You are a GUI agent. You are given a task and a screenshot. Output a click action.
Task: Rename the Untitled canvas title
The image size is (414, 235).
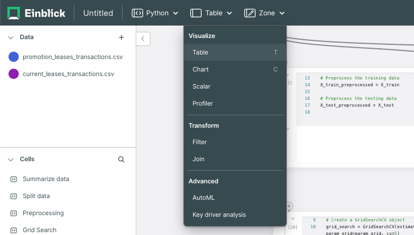98,13
